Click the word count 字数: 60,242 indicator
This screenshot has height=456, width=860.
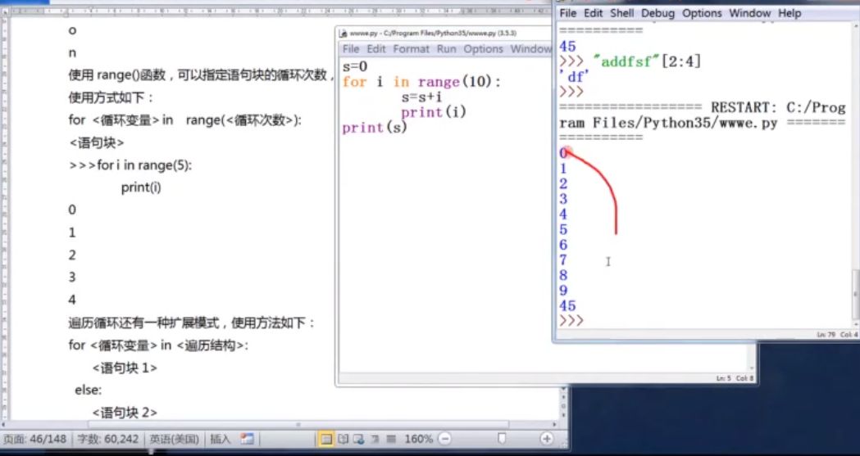tap(108, 439)
